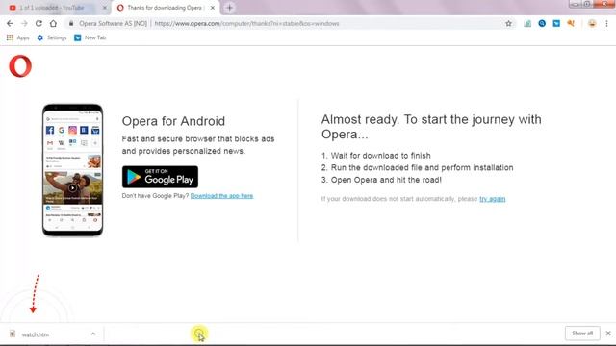This screenshot has width=616, height=346.
Task: Open the Apps bookmarks shortcut
Action: click(x=17, y=37)
